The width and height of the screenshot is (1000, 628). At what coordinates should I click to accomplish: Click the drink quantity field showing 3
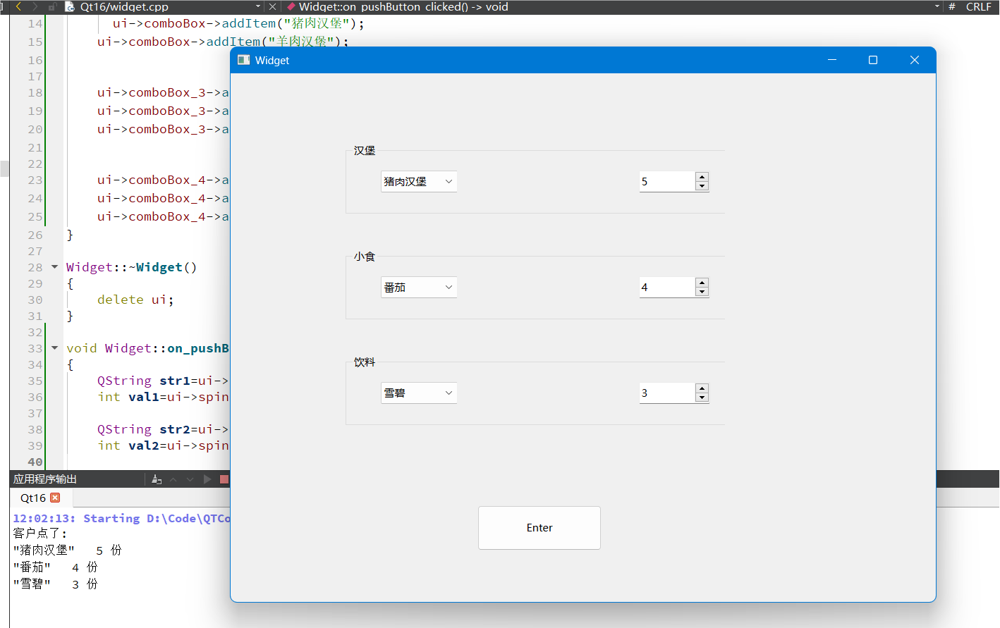(667, 393)
